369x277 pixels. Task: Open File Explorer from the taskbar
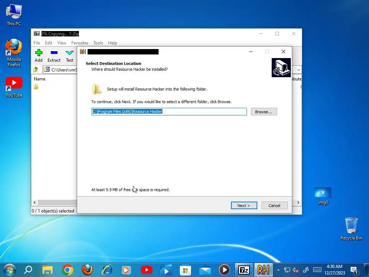click(x=48, y=270)
